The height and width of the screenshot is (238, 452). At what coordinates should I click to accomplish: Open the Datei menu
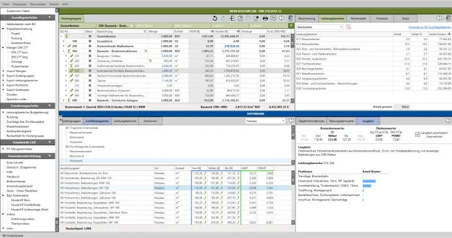click(x=6, y=4)
